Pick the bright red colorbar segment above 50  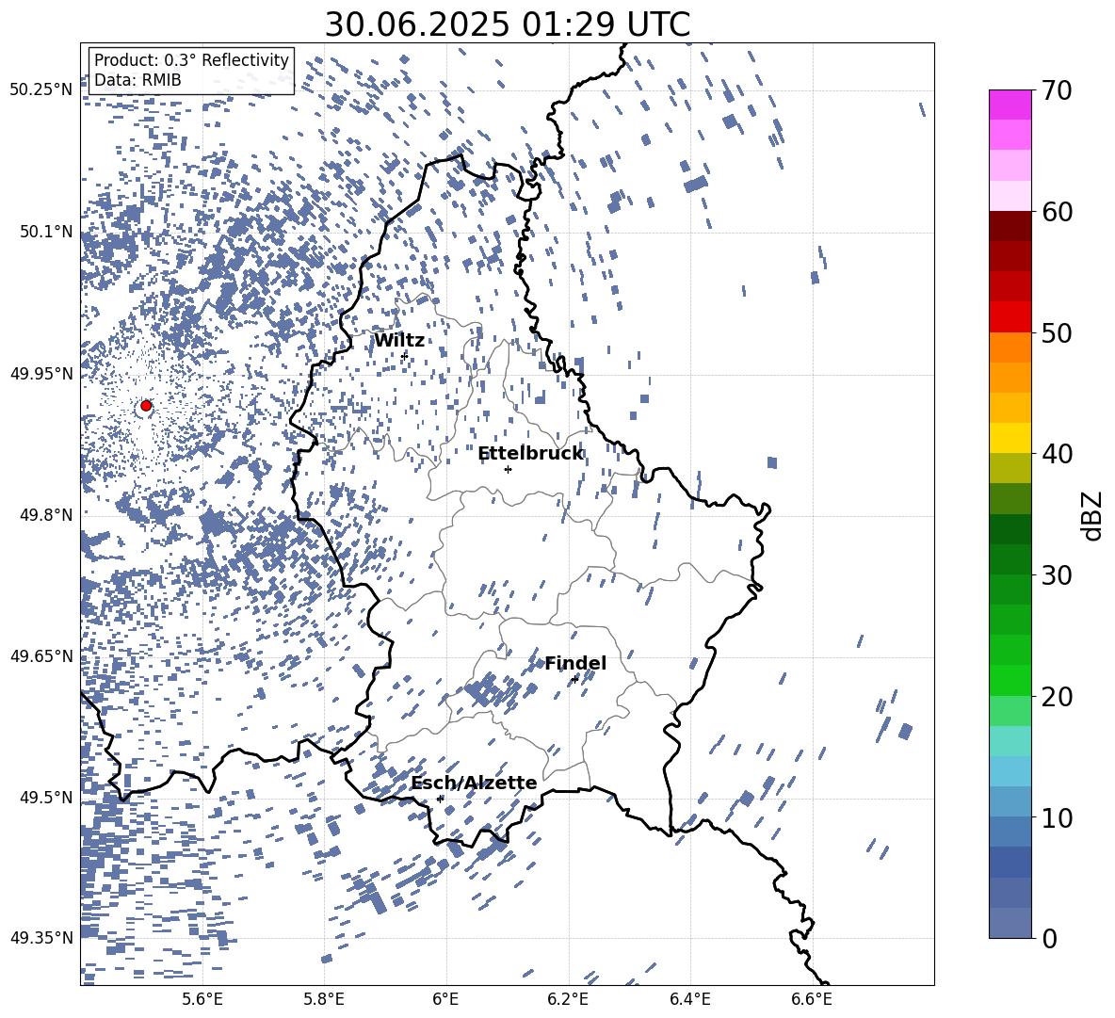tap(1010, 317)
